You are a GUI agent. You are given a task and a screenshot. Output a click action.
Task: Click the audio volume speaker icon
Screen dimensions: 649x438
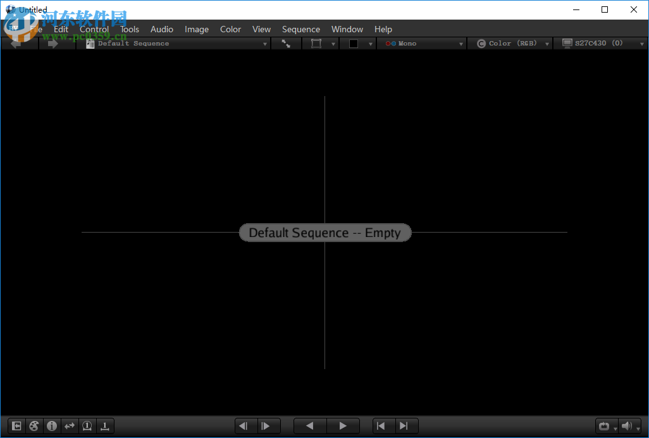tap(627, 426)
